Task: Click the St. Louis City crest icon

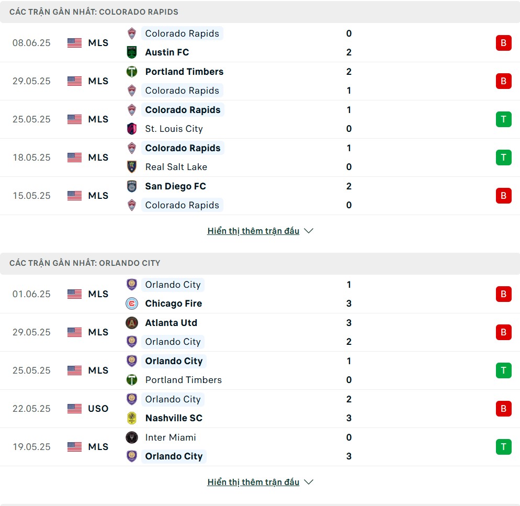Action: [x=132, y=129]
